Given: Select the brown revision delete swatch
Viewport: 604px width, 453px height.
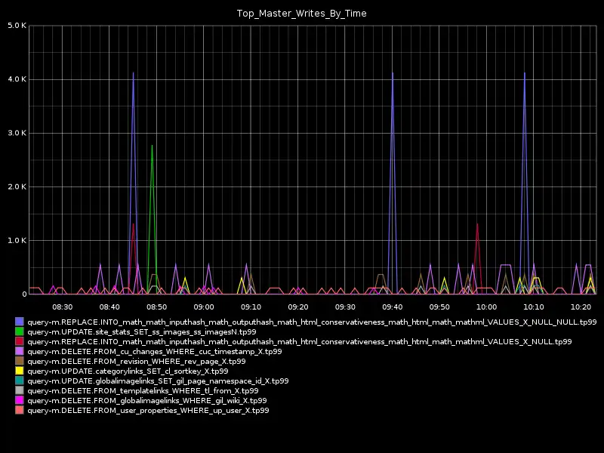Looking at the screenshot, I should 20,361.
